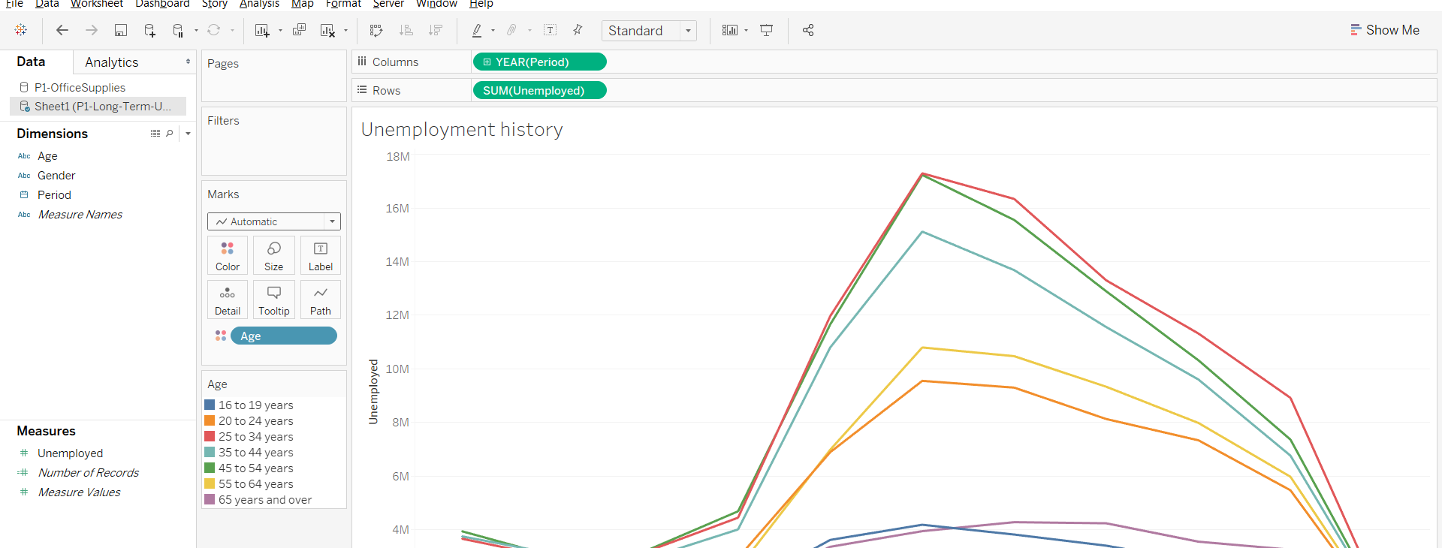Click the SUM(Unemployed) pill on Rows
The height and width of the screenshot is (548, 1442).
[540, 90]
